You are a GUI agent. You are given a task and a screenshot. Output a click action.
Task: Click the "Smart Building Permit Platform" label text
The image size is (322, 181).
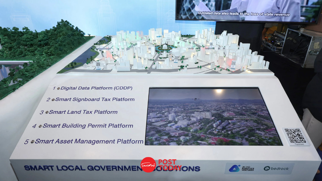(x=88, y=126)
